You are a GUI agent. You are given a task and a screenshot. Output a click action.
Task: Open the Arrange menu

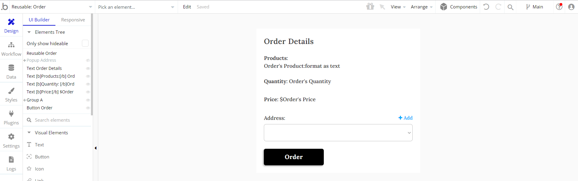[x=422, y=7]
